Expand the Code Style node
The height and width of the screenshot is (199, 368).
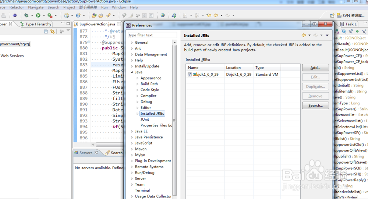pos(138,90)
